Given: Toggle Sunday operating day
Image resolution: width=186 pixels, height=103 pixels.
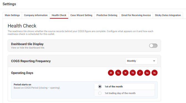Looking at the screenshot, I should coord(154,73).
